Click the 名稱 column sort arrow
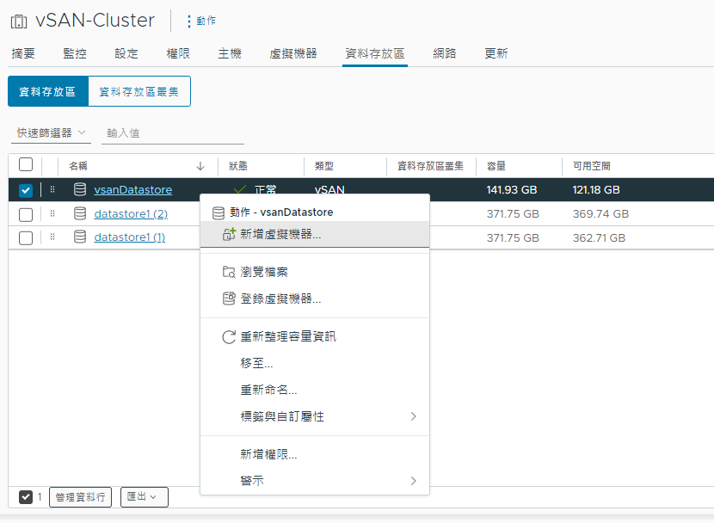This screenshot has height=523, width=714. coord(200,166)
